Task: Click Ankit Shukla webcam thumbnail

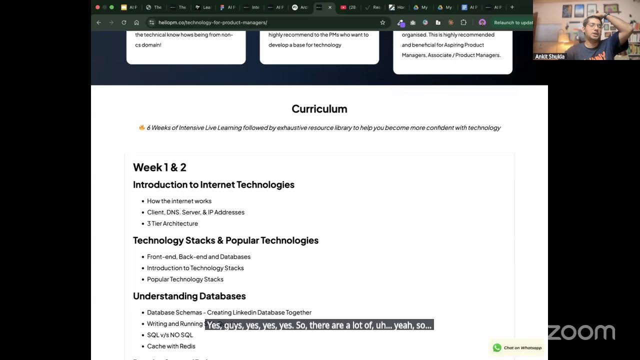Action: (586, 30)
